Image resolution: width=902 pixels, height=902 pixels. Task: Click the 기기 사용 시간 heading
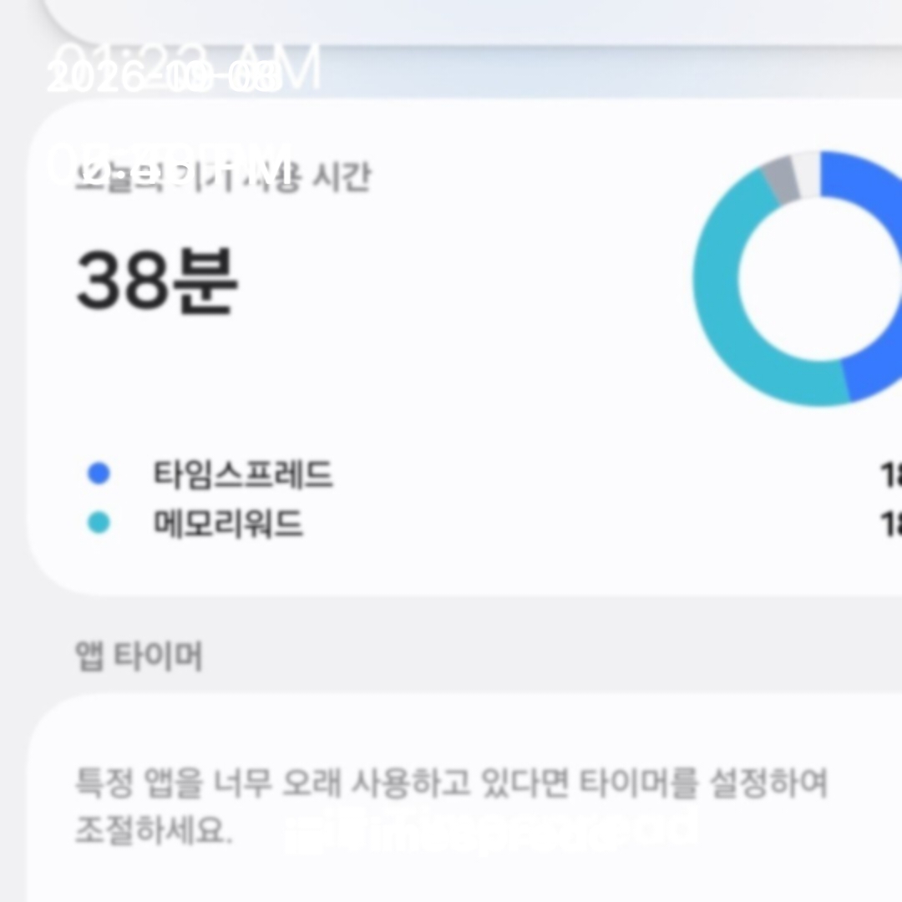(223, 176)
